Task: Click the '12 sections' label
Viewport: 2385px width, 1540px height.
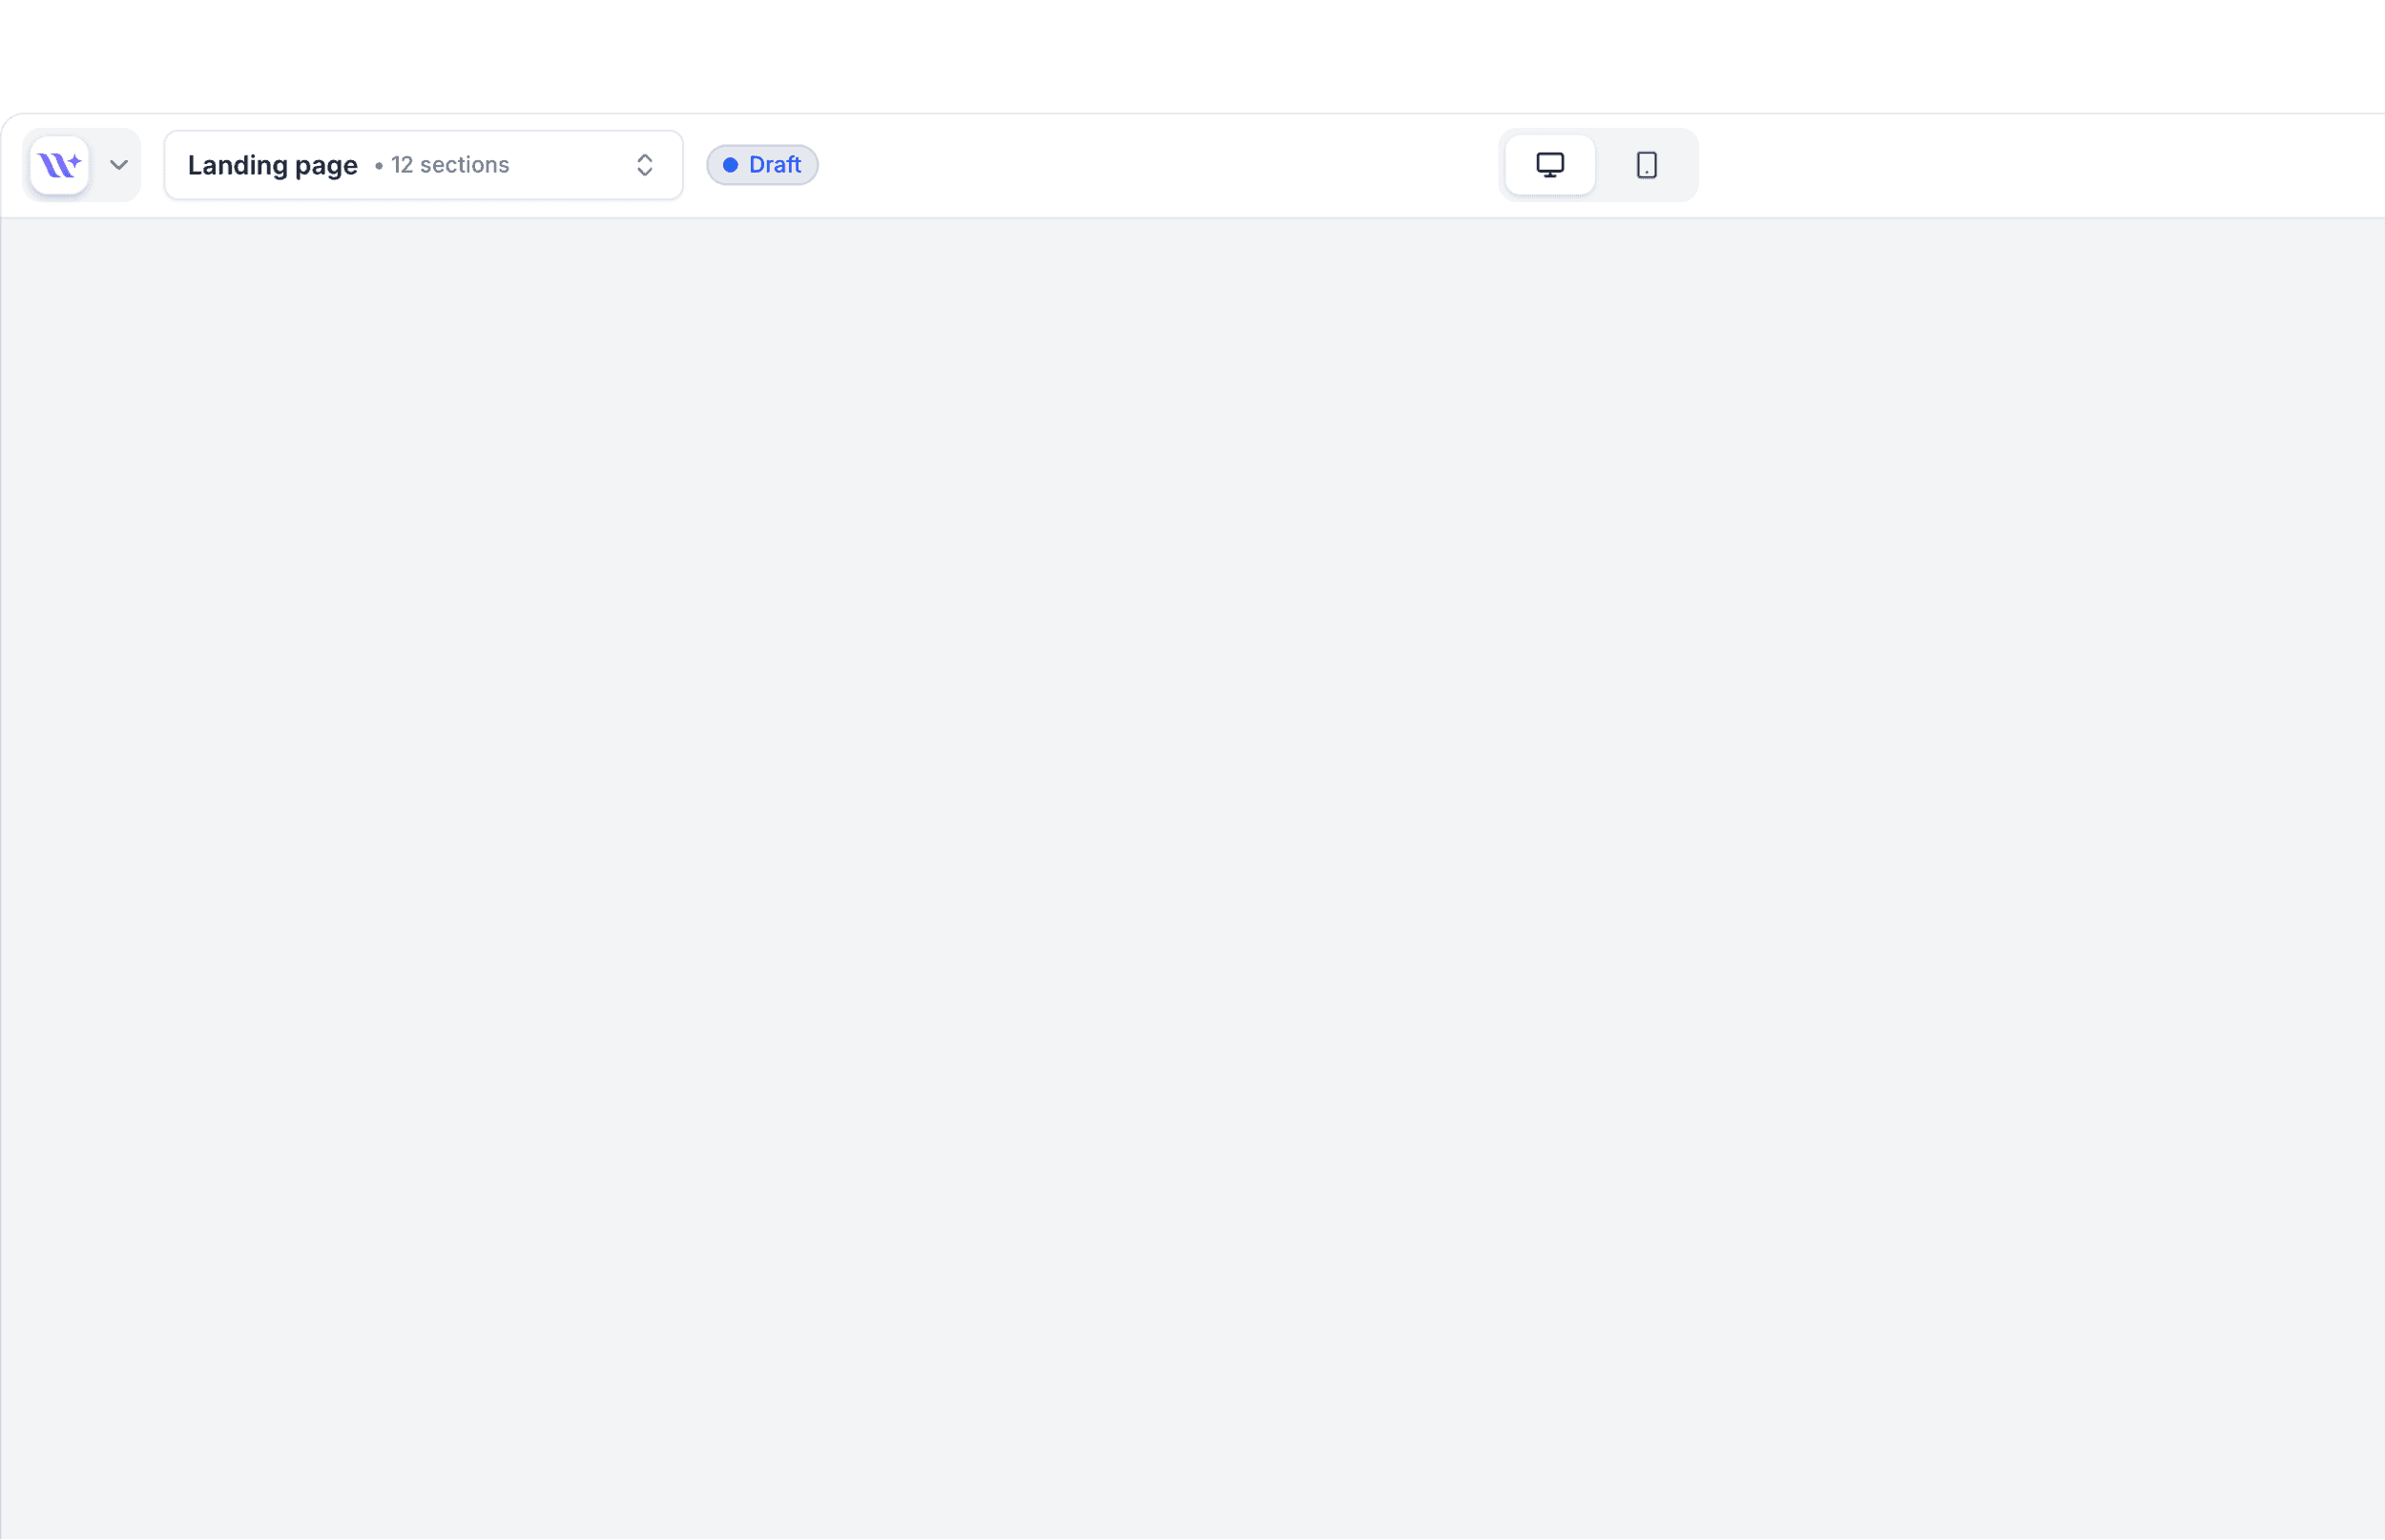Action: [x=449, y=165]
